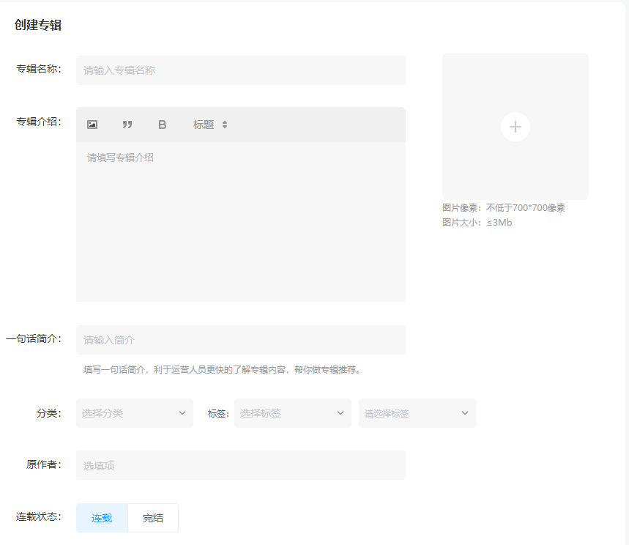Open the 请选择标签 dropdown
Screen dimensions: 629x545
pyautogui.click(x=417, y=413)
